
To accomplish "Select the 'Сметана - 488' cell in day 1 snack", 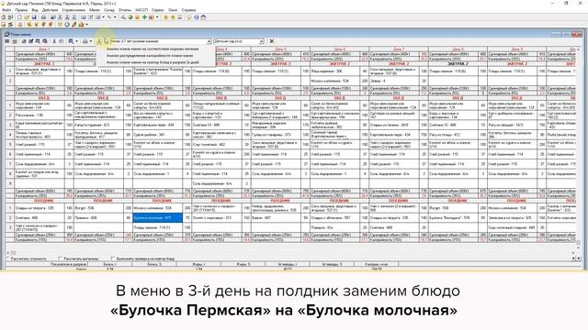I will 40,217.
